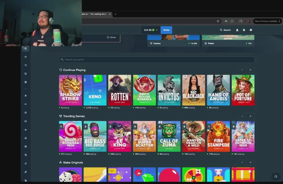
Task: Open Chrome three-dot menu
Action: tap(279, 21)
